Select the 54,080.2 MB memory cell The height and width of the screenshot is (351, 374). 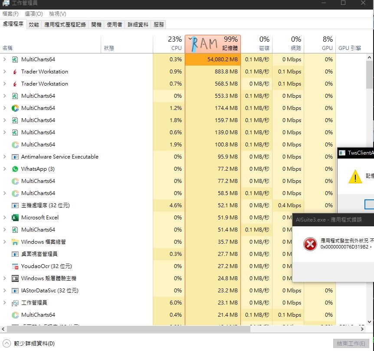(x=213, y=60)
